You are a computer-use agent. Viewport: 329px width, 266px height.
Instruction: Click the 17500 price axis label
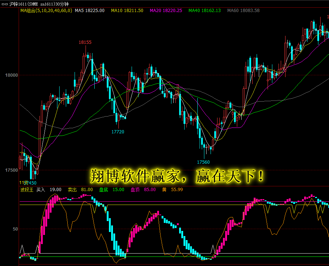11,170
